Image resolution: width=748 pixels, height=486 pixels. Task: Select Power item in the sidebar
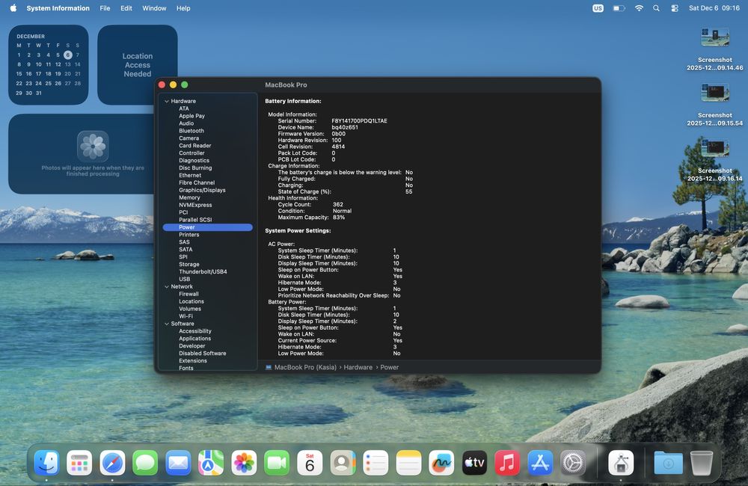pos(207,227)
